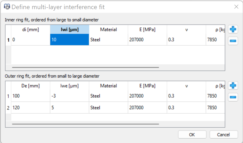Close the multi-layer interference fit dialog
Image resolution: width=243 pixels, height=143 pixels.
[x=236, y=7]
